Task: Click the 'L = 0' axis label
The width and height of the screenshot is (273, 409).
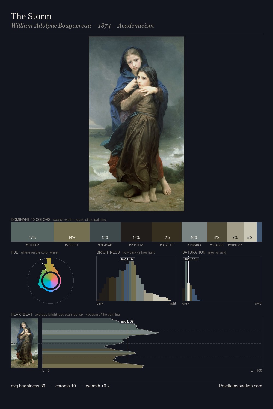Action: [x=46, y=371]
